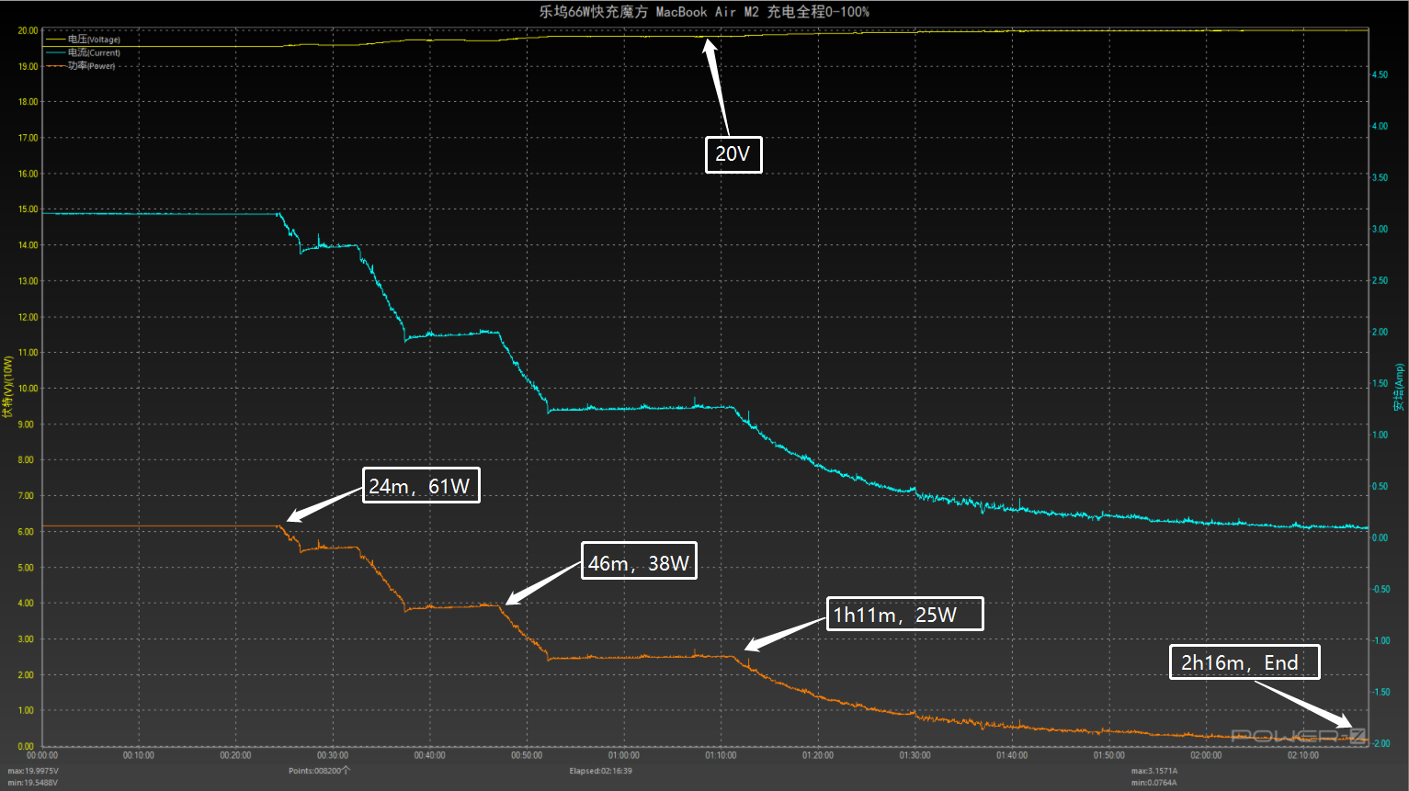Click the 00:30:00 time axis label

pyautogui.click(x=333, y=755)
